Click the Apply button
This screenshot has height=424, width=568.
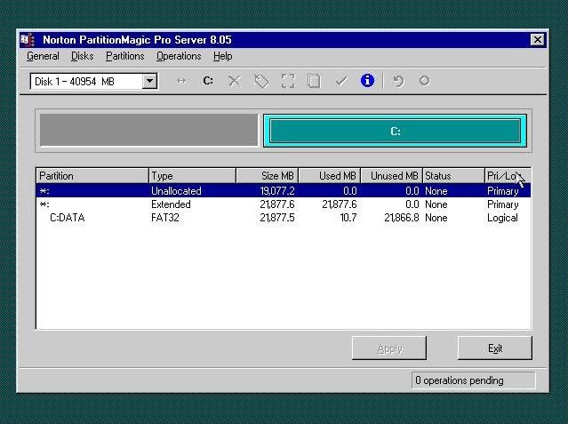(x=389, y=348)
